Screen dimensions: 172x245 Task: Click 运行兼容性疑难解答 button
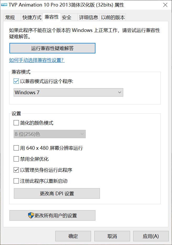point(52,48)
